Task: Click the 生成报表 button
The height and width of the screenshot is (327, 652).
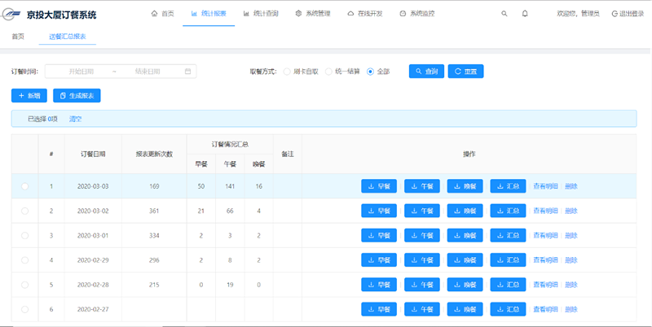Action: [x=77, y=96]
